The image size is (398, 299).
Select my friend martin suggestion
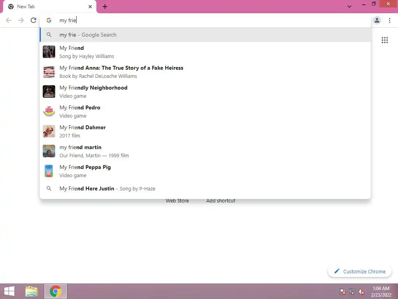pyautogui.click(x=205, y=151)
